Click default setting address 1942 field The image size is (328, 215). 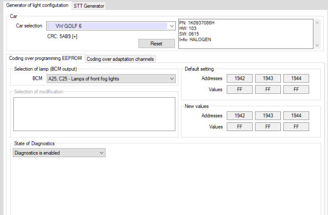tap(240, 78)
